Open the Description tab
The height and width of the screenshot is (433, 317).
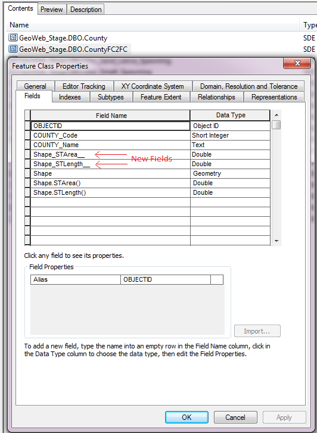click(x=86, y=10)
